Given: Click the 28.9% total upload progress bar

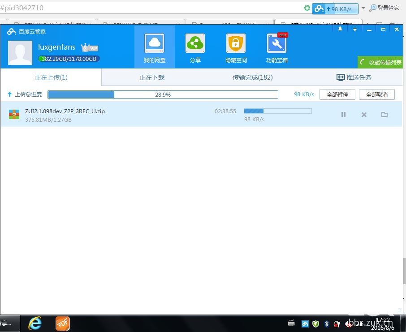Looking at the screenshot, I should (x=163, y=94).
